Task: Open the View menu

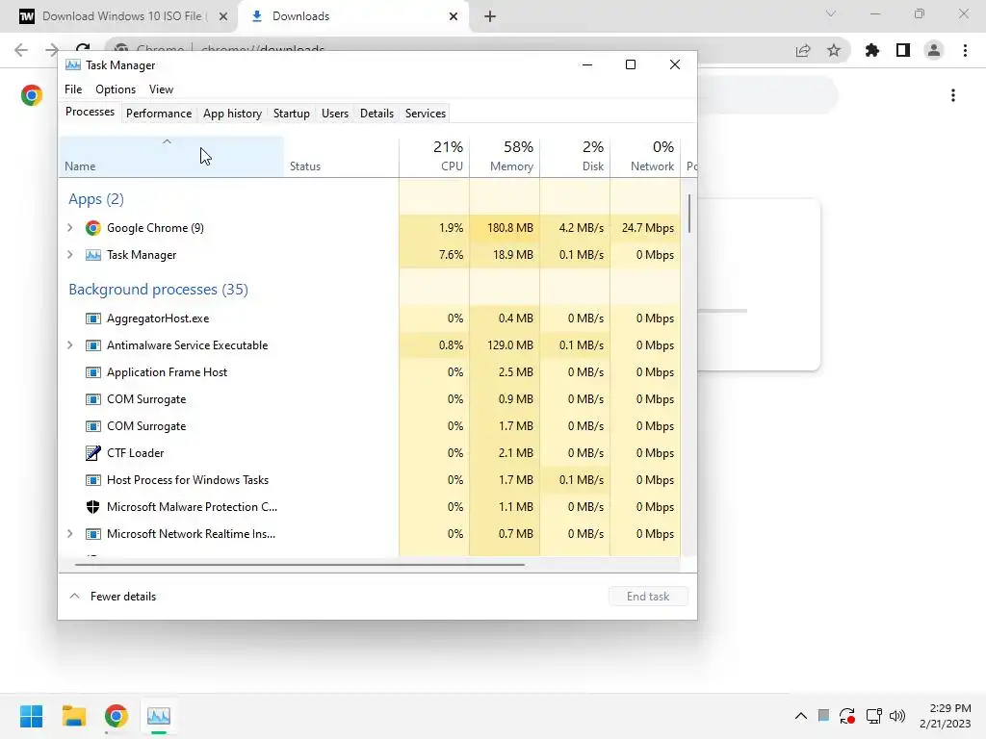Action: (161, 89)
